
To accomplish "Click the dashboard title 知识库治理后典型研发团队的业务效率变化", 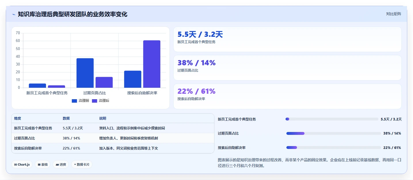I will click(x=73, y=14).
